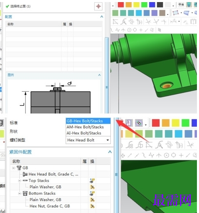The height and width of the screenshot is (213, 199).
Task: Open the Hex Head Bolt dropdown
Action: click(x=88, y=140)
